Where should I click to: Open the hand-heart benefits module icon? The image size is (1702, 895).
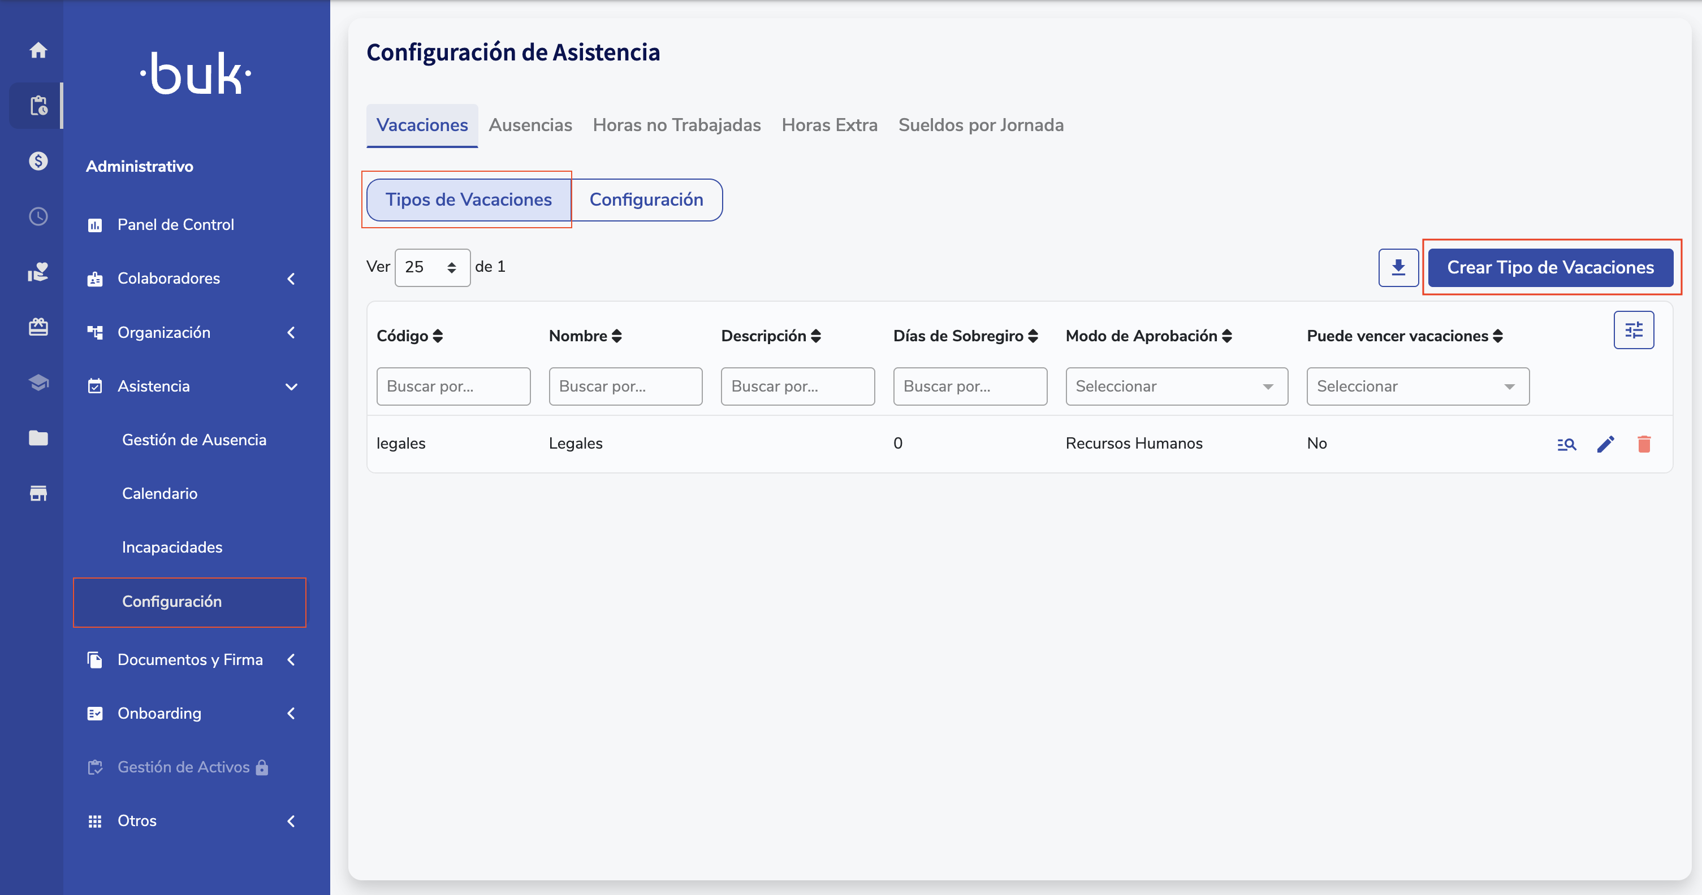tap(38, 272)
